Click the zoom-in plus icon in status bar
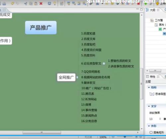The height and width of the screenshot is (139, 166). coord(136,137)
